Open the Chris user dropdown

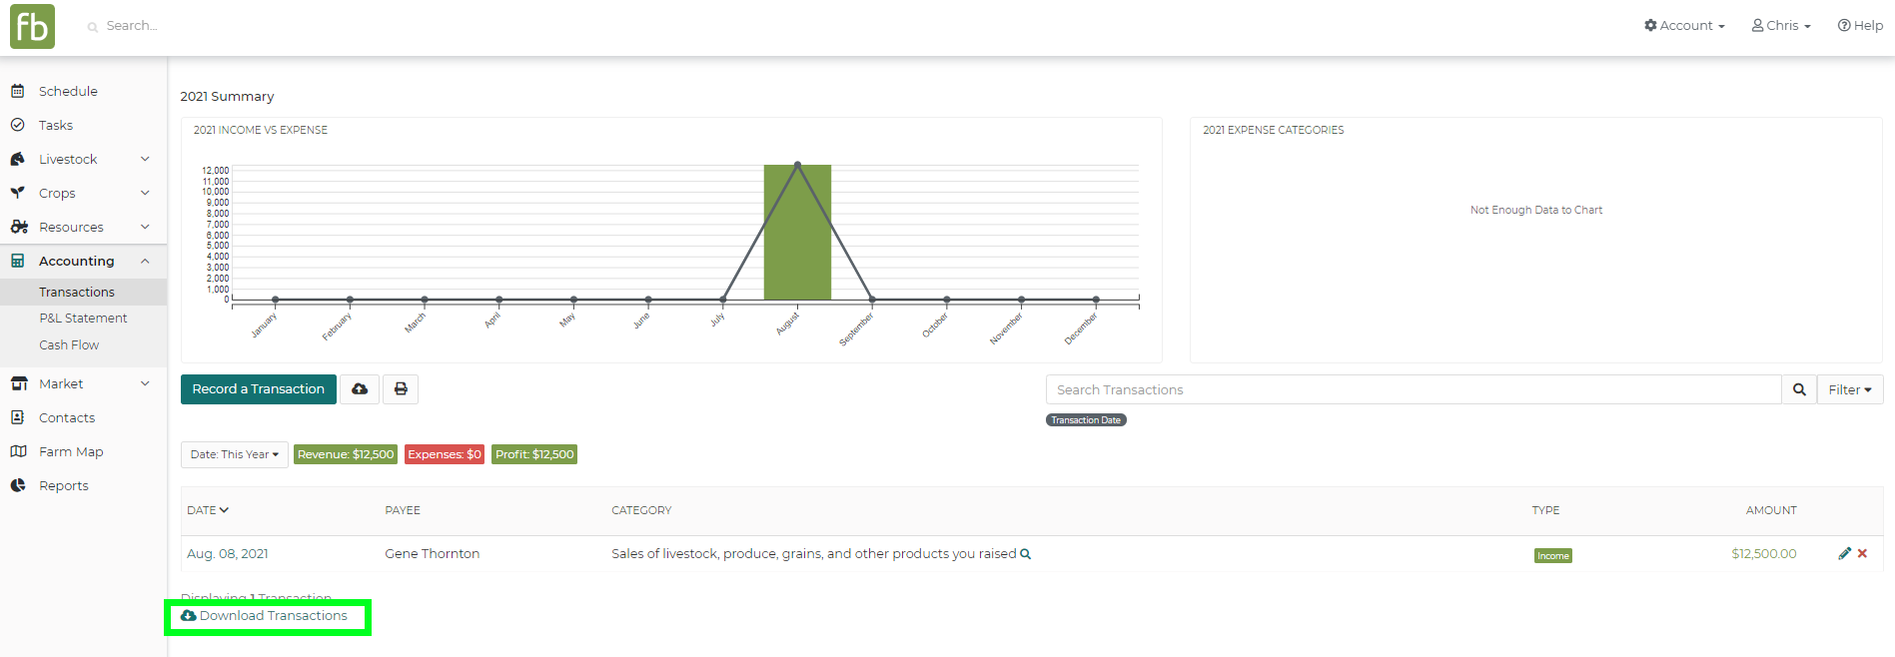[1781, 26]
